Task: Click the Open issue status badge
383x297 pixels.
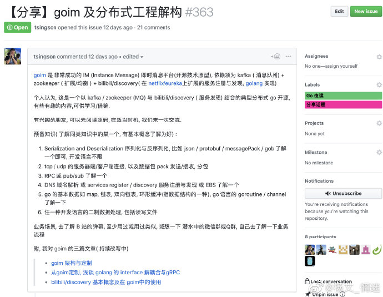Action: coord(18,27)
